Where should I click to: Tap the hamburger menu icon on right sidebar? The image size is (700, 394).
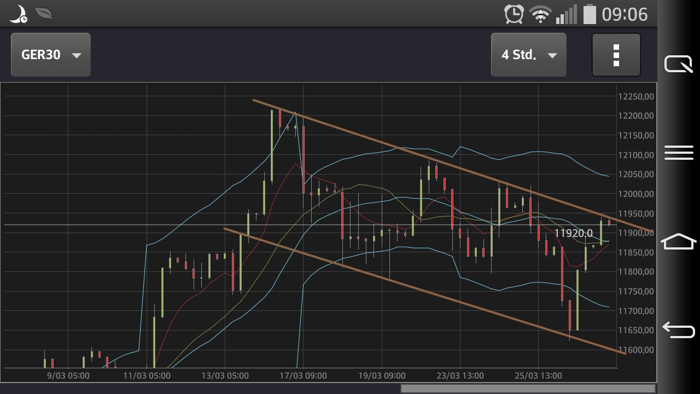pyautogui.click(x=678, y=153)
